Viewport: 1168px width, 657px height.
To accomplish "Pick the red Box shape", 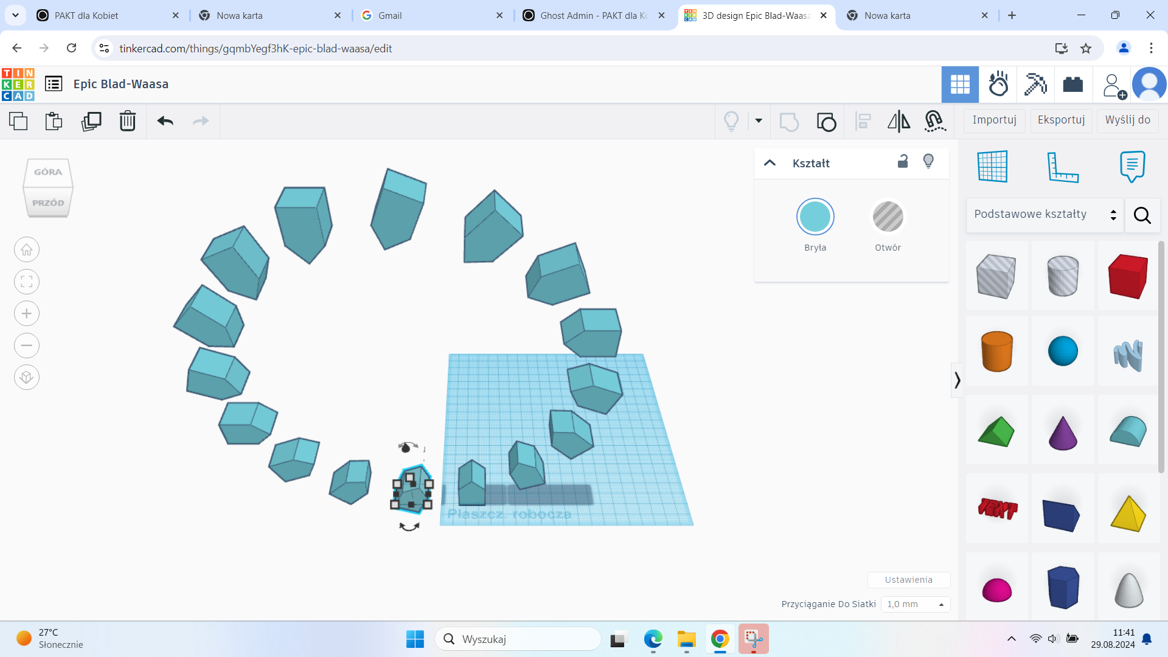I will (1128, 276).
